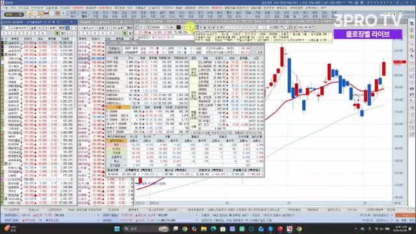Open the 선물옵션 menu
Screen dimensions: 416x234
click(x=140, y=8)
